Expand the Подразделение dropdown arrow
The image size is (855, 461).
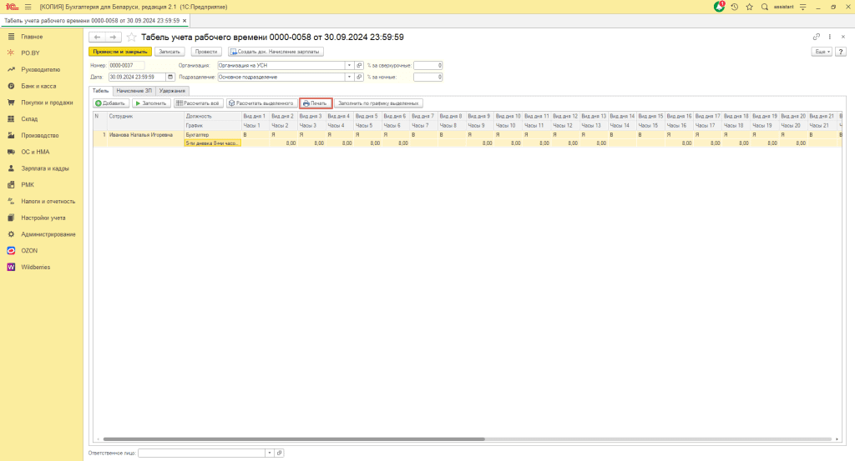click(349, 78)
